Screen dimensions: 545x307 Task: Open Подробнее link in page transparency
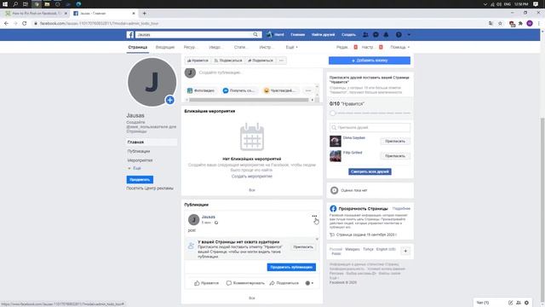[x=401, y=208]
